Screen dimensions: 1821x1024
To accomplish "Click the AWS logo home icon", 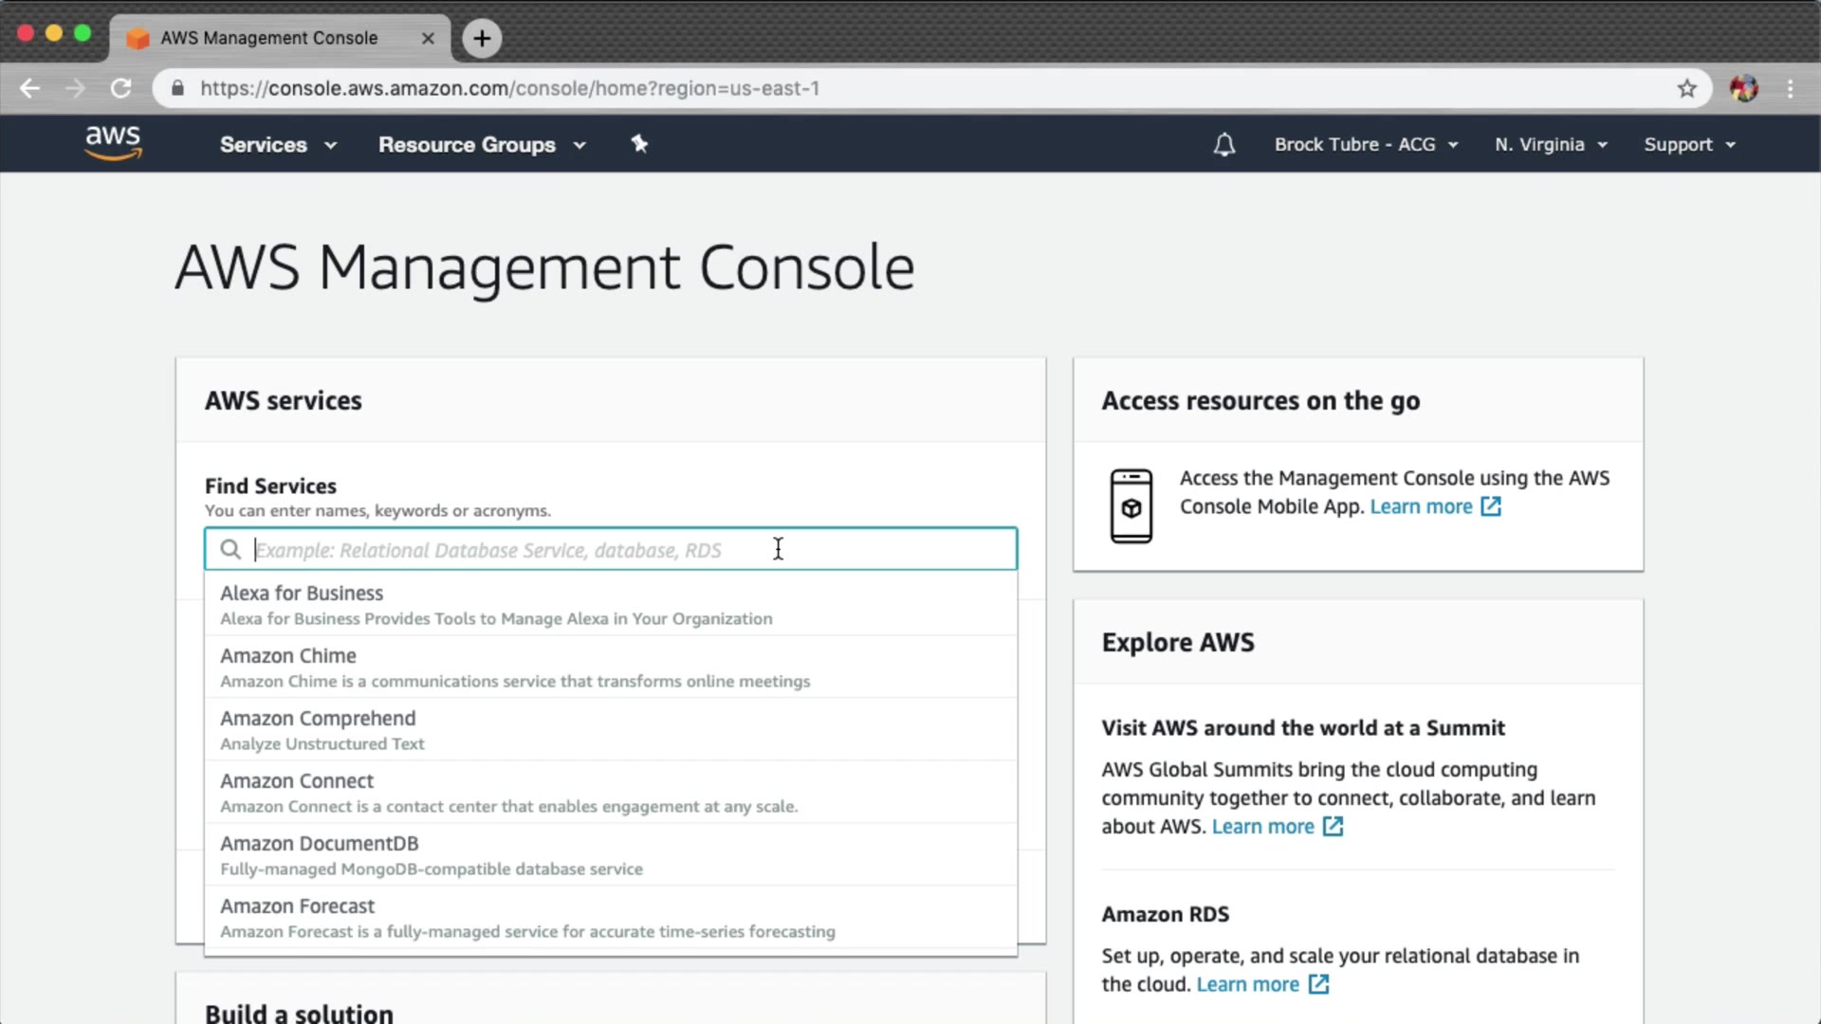I will (x=113, y=143).
